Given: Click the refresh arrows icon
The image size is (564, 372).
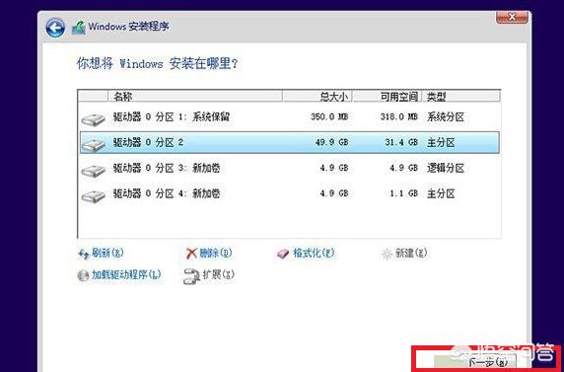Looking at the screenshot, I should 84,255.
